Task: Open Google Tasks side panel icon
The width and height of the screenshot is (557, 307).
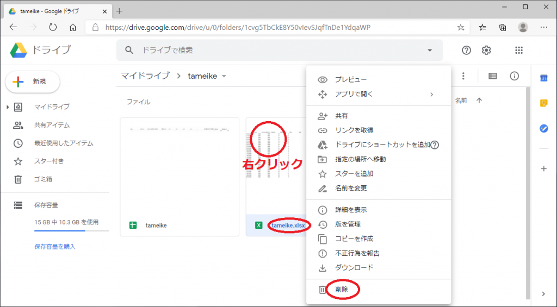Action: (x=543, y=128)
